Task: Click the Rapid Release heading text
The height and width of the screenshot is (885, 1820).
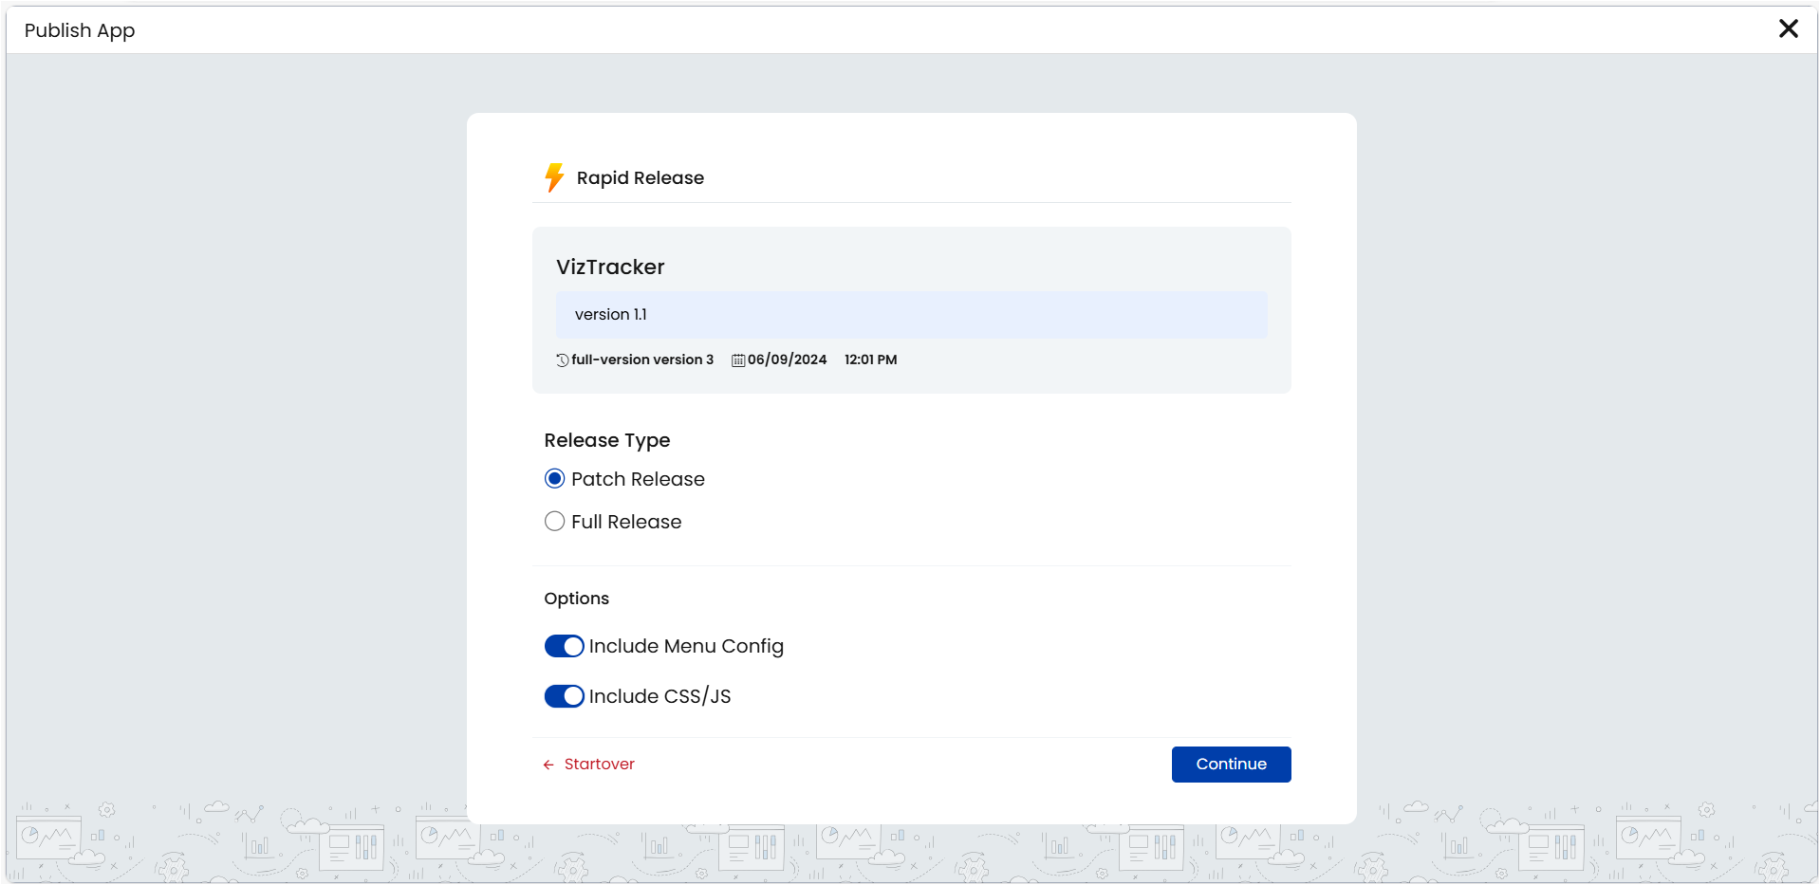Action: [641, 178]
